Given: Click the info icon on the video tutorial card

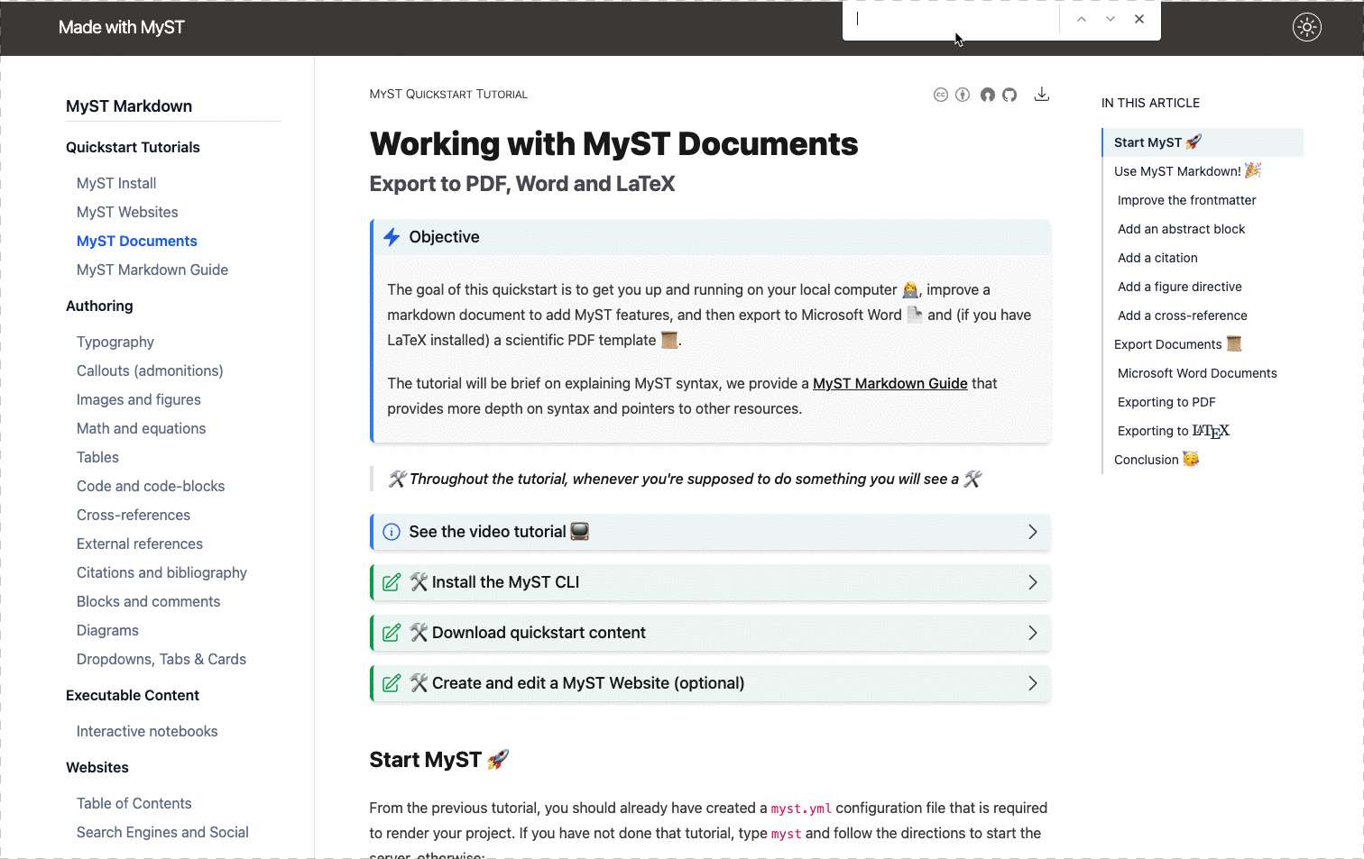Looking at the screenshot, I should [x=391, y=531].
